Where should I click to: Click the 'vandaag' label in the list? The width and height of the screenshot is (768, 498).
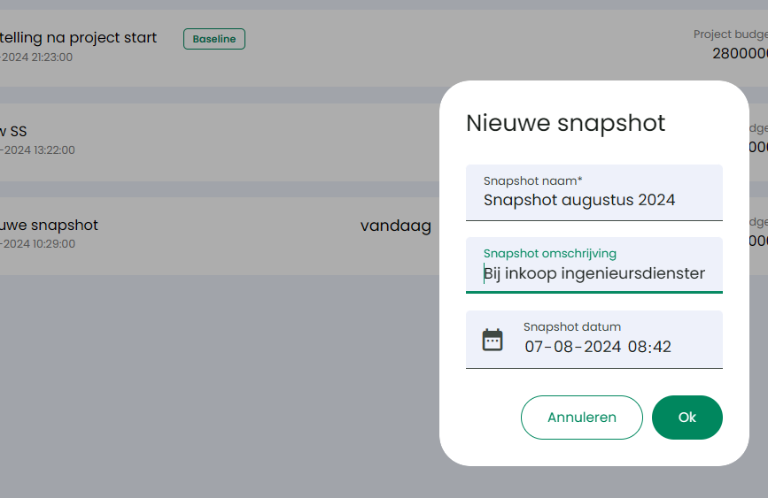click(x=396, y=226)
